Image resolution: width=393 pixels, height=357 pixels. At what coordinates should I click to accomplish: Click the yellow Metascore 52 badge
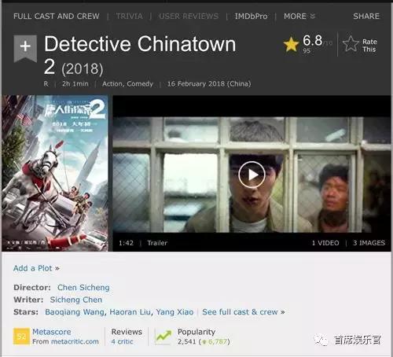coord(21,337)
